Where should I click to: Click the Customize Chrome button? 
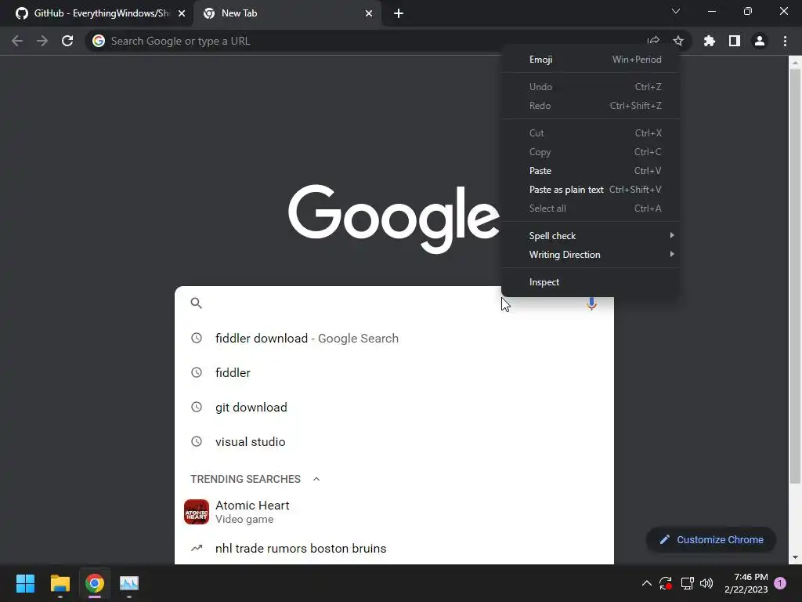pos(711,539)
